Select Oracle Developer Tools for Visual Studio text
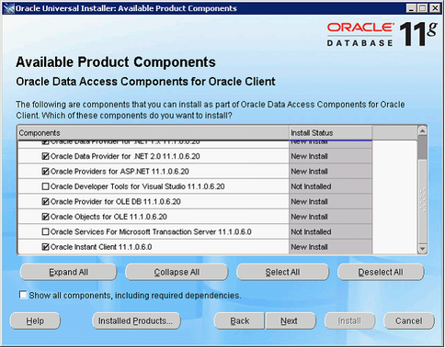 (138, 186)
